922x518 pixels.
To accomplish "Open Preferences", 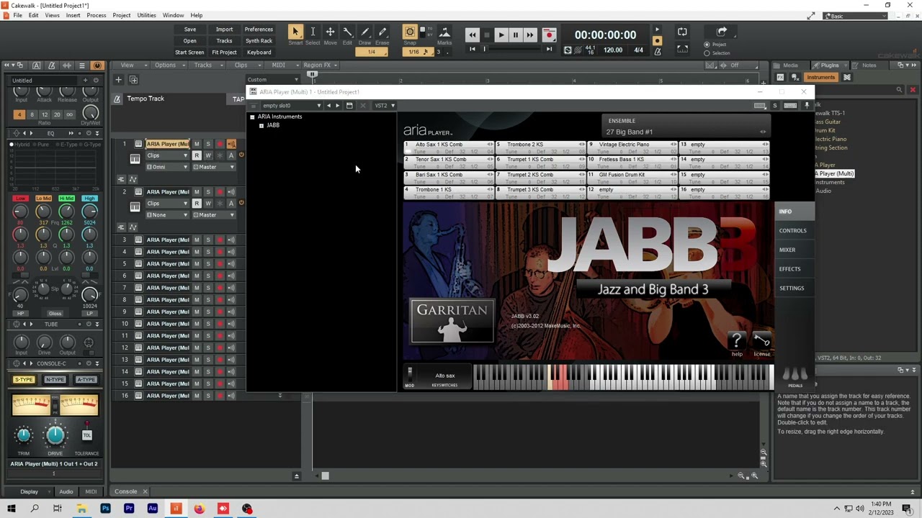I will (259, 29).
